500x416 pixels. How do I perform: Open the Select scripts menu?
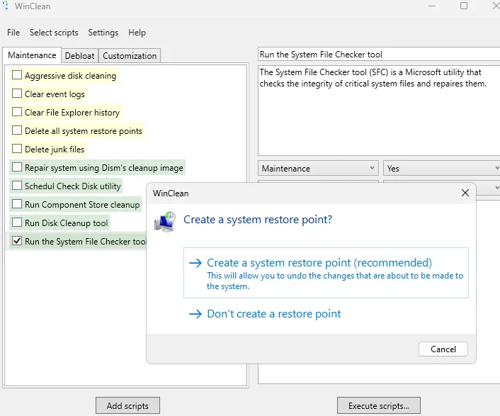pyautogui.click(x=55, y=33)
